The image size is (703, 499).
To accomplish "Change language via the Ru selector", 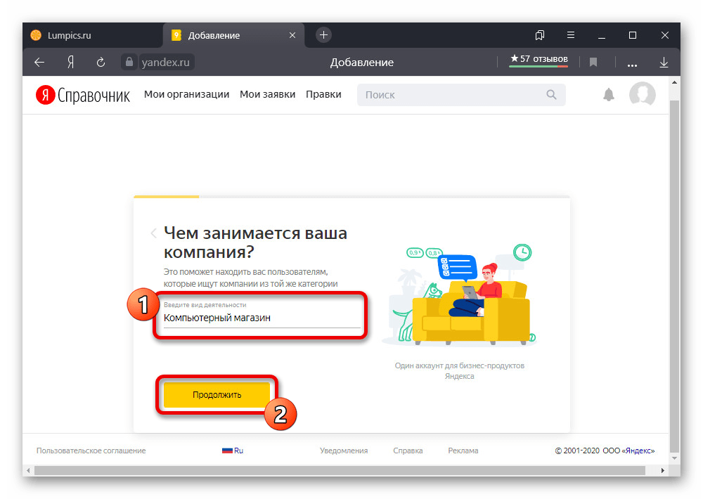I will click(233, 451).
